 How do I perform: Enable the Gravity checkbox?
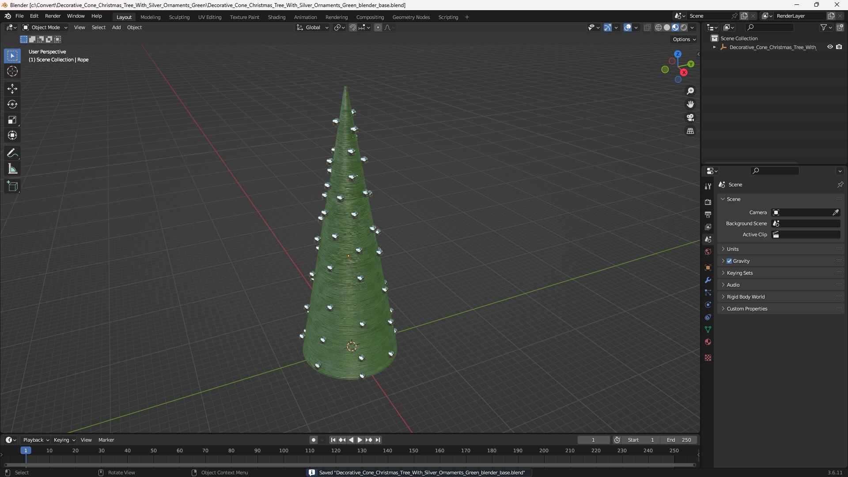tap(729, 261)
